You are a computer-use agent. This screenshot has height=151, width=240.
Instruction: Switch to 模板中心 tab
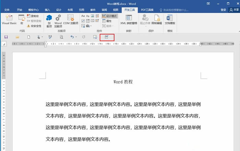(x=33, y=10)
